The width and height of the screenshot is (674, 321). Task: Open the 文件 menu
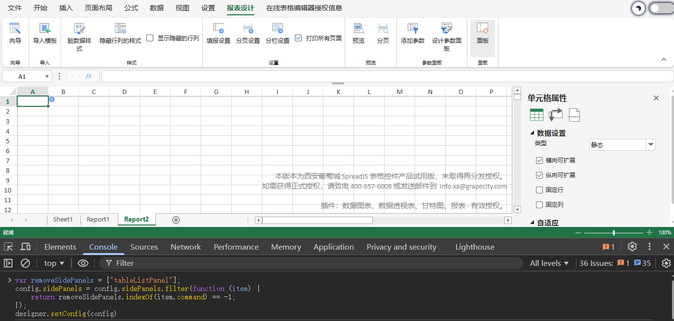click(x=15, y=8)
